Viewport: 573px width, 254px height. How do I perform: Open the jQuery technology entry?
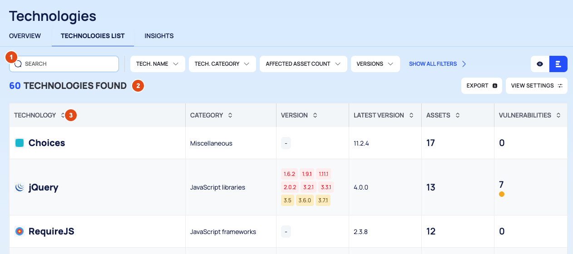[x=43, y=187]
